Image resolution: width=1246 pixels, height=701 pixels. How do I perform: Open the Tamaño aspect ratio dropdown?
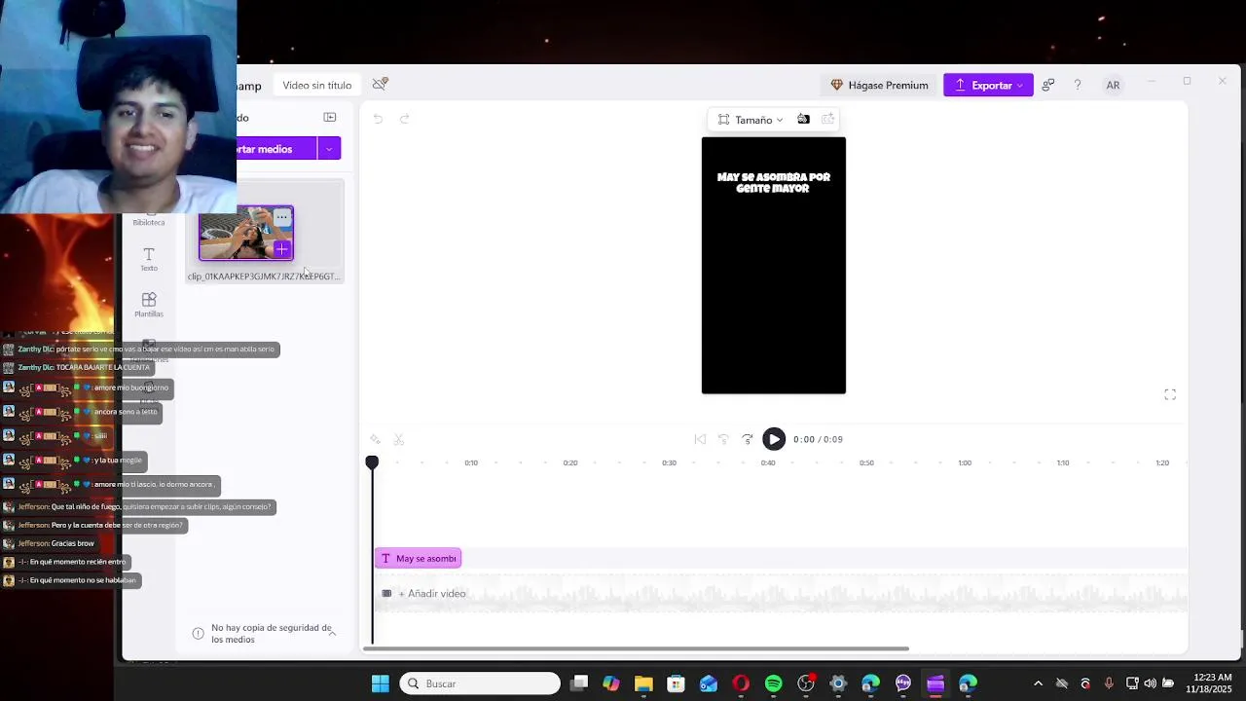(x=751, y=120)
